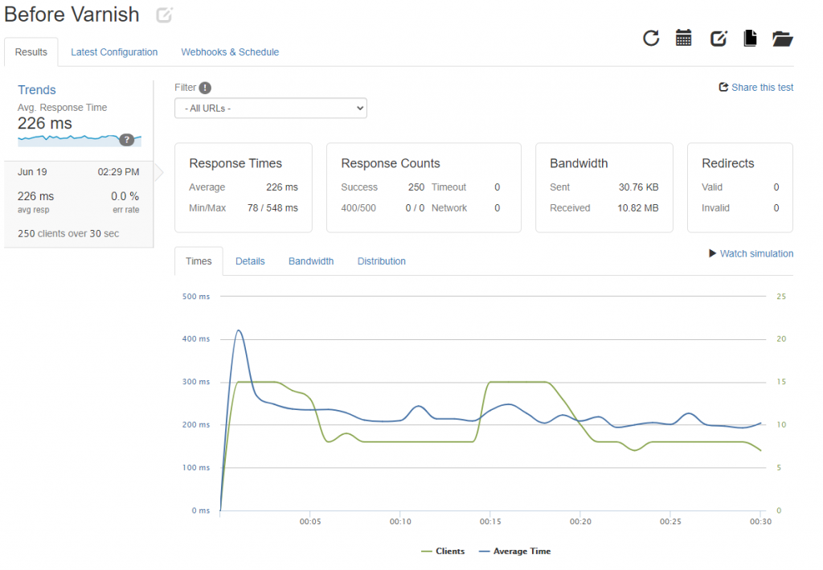This screenshot has width=823, height=570.
Task: Click the Min/Max value 78 / 548 ms
Action: click(272, 208)
